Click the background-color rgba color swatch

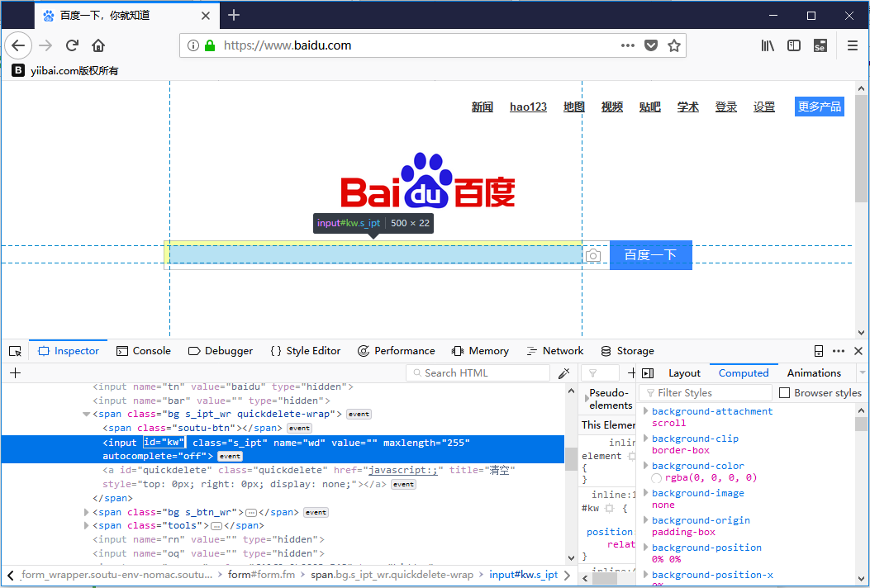pyautogui.click(x=657, y=478)
